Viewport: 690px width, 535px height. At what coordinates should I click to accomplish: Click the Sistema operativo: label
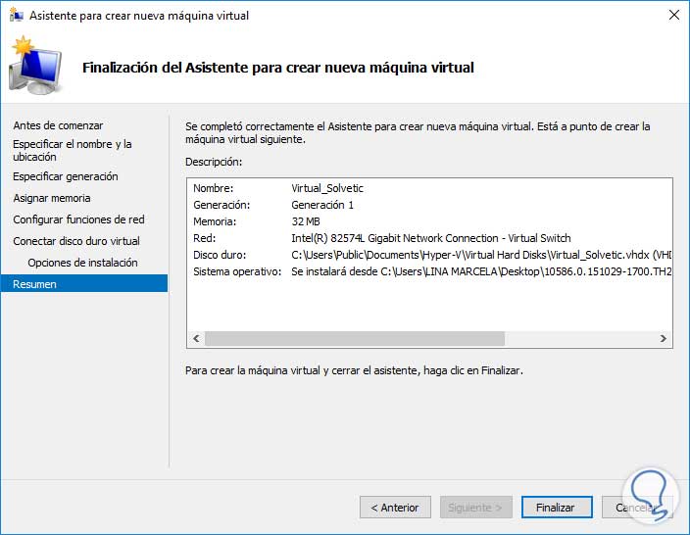tap(237, 271)
